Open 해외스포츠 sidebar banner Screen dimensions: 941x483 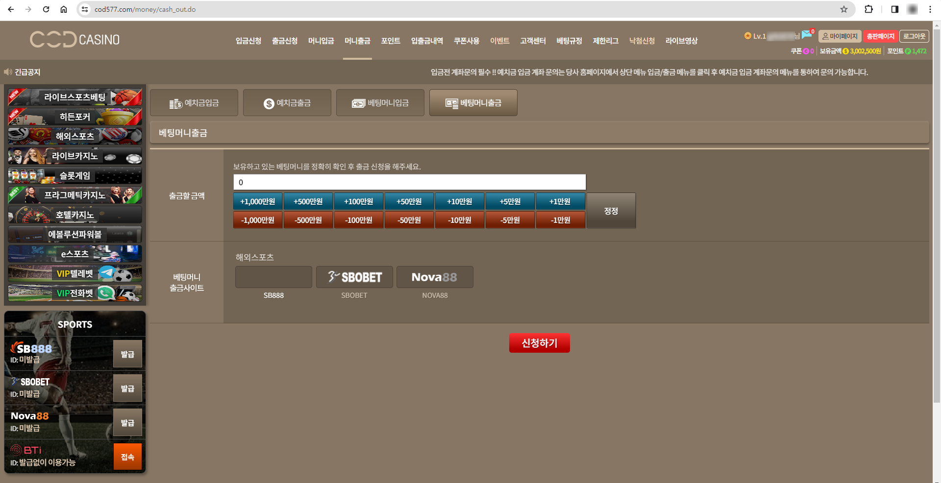pyautogui.click(x=75, y=136)
